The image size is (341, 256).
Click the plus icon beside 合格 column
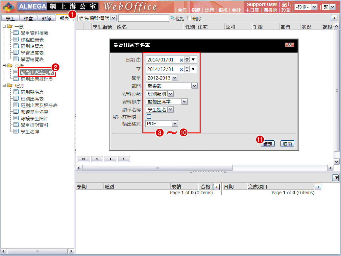216,187
